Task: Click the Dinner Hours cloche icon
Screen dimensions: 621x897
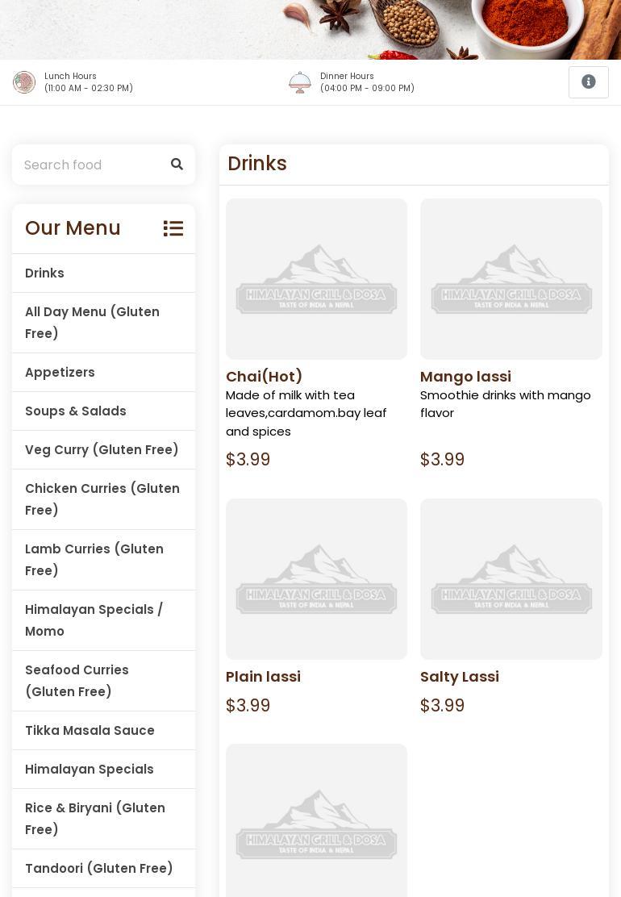Action: coord(300,81)
